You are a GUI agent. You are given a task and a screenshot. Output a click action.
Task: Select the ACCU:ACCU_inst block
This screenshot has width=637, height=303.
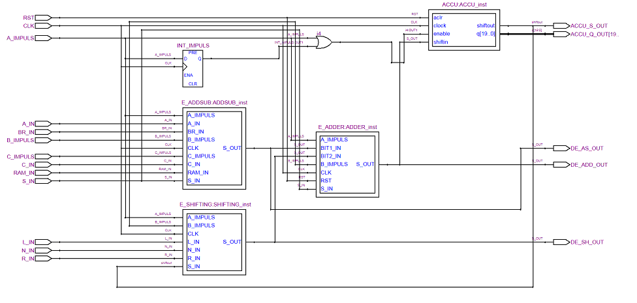464,30
